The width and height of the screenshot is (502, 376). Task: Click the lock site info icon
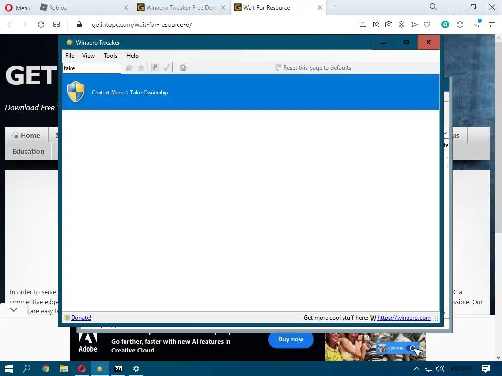(79, 24)
